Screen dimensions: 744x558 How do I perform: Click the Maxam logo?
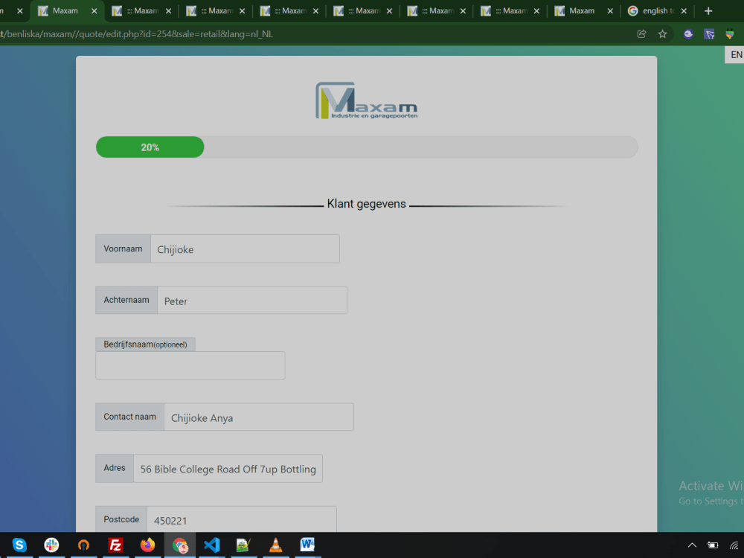pos(367,100)
